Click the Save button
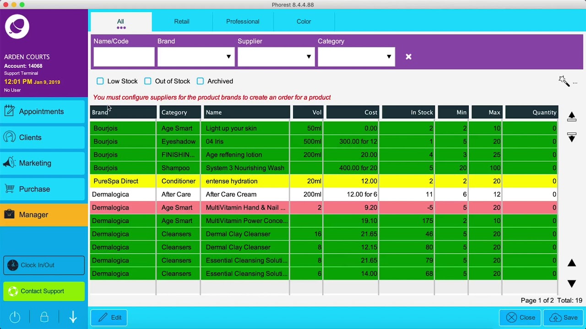The width and height of the screenshot is (586, 329). tap(564, 318)
